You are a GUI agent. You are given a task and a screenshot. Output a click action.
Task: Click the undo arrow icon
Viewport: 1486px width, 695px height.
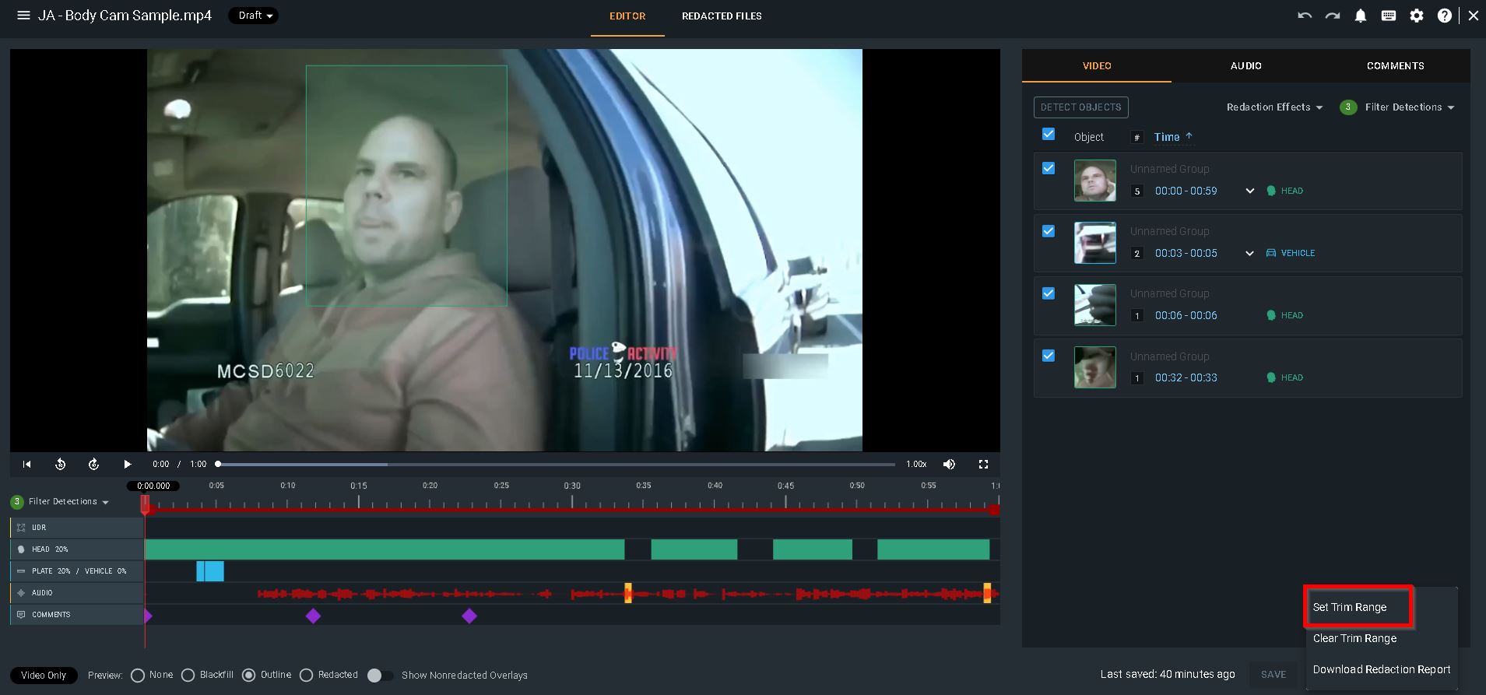click(x=1305, y=16)
